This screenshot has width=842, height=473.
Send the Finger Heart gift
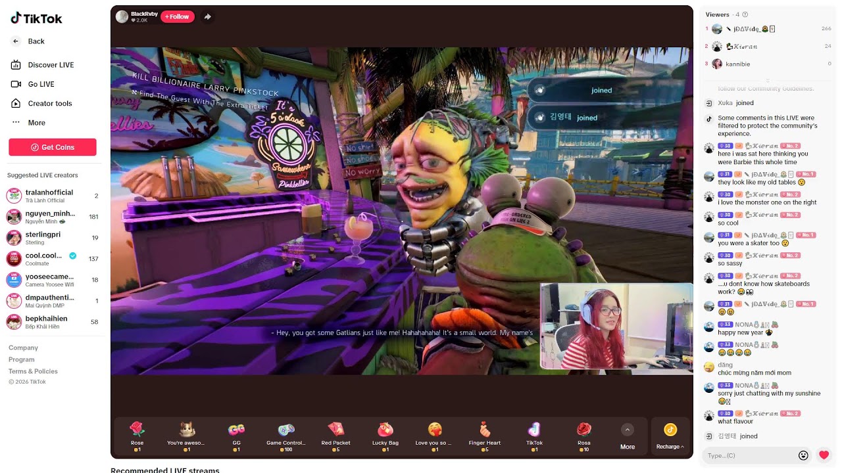point(485,437)
